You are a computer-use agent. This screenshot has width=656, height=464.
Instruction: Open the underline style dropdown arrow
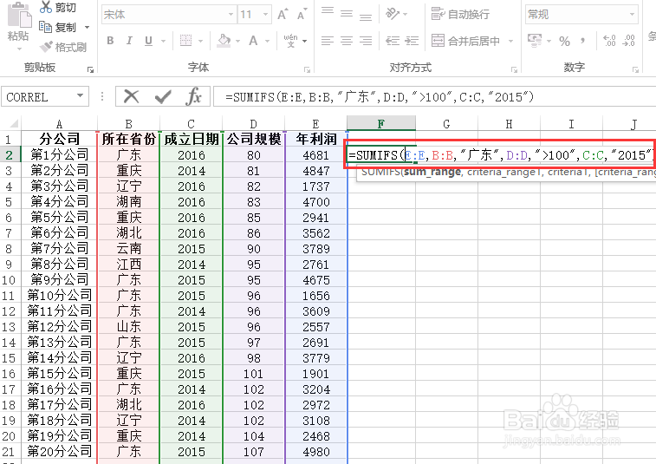163,41
